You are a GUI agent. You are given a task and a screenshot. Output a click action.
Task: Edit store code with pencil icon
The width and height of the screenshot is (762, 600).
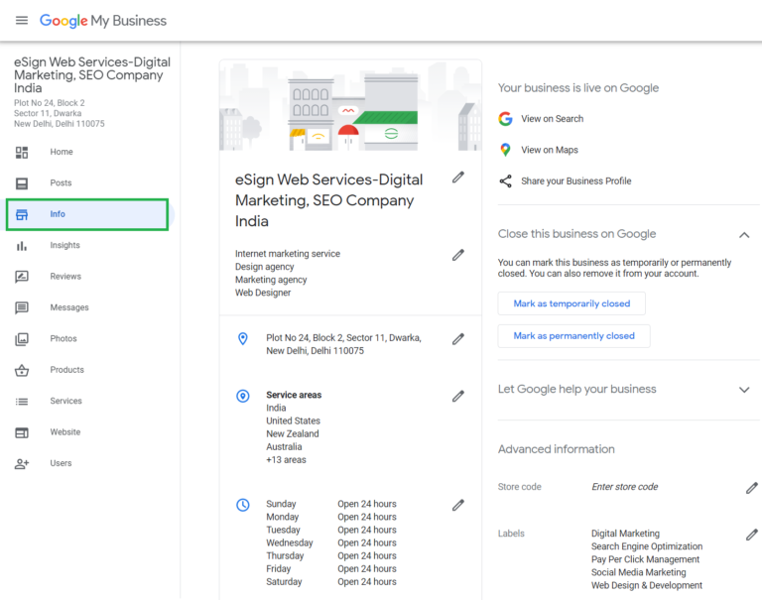pos(751,488)
